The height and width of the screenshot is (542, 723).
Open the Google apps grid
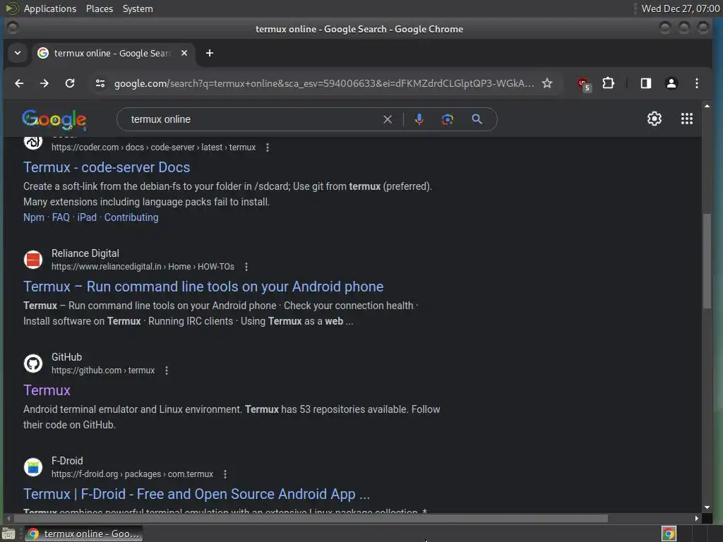point(686,119)
